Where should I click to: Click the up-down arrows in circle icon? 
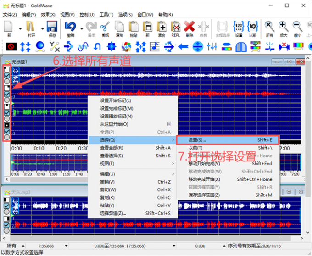(x=198, y=47)
